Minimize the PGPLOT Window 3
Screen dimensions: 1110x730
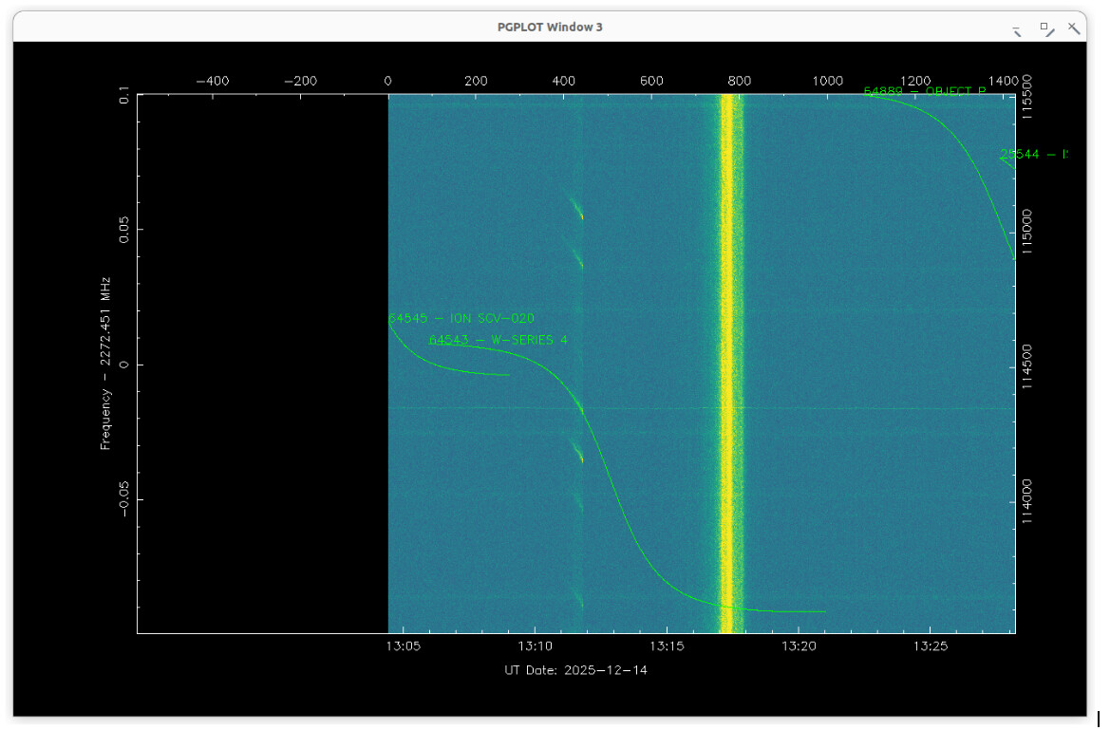tap(1017, 30)
